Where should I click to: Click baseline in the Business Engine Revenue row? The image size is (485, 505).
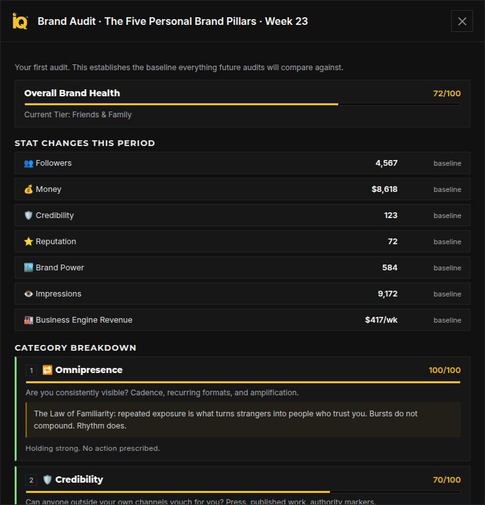pyautogui.click(x=447, y=320)
